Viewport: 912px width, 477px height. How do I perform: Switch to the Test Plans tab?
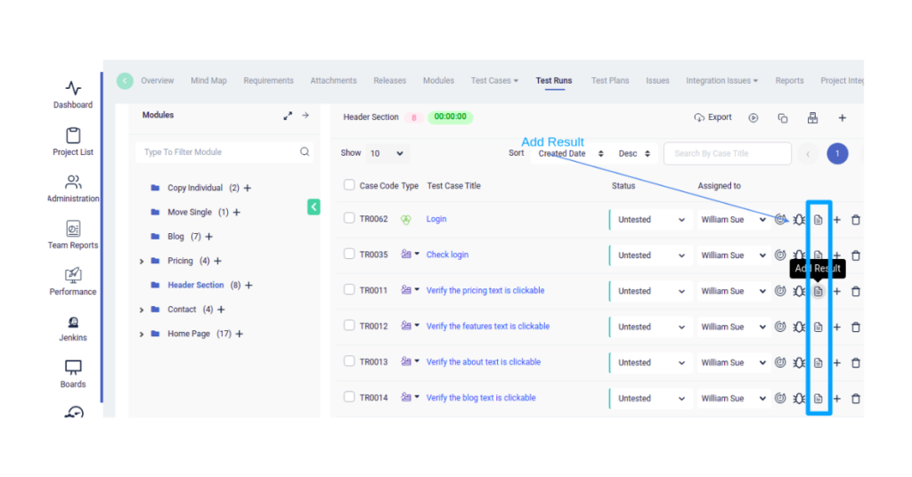click(610, 81)
